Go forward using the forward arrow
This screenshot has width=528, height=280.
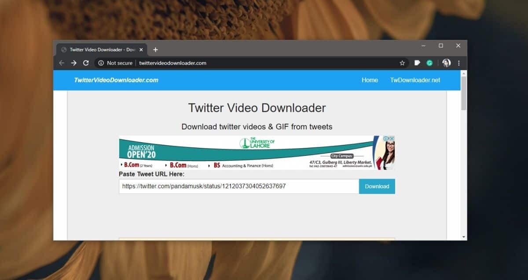[73, 63]
